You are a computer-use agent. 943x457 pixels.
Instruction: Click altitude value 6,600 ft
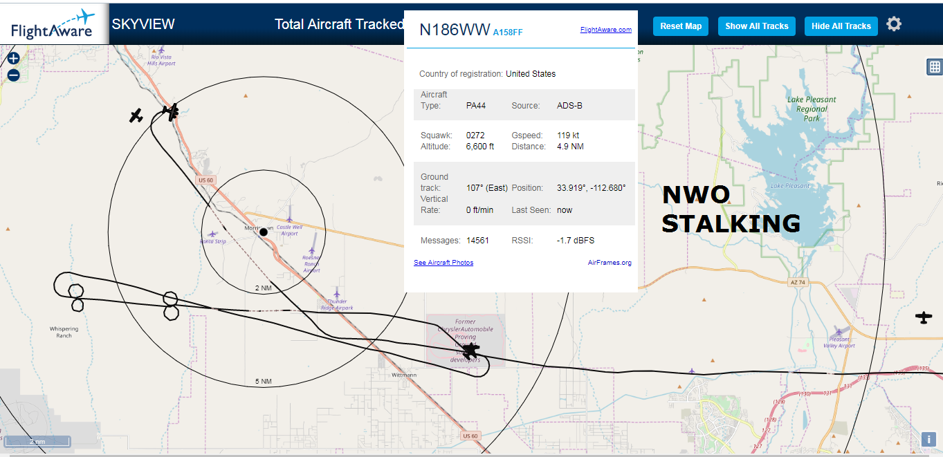coord(480,147)
